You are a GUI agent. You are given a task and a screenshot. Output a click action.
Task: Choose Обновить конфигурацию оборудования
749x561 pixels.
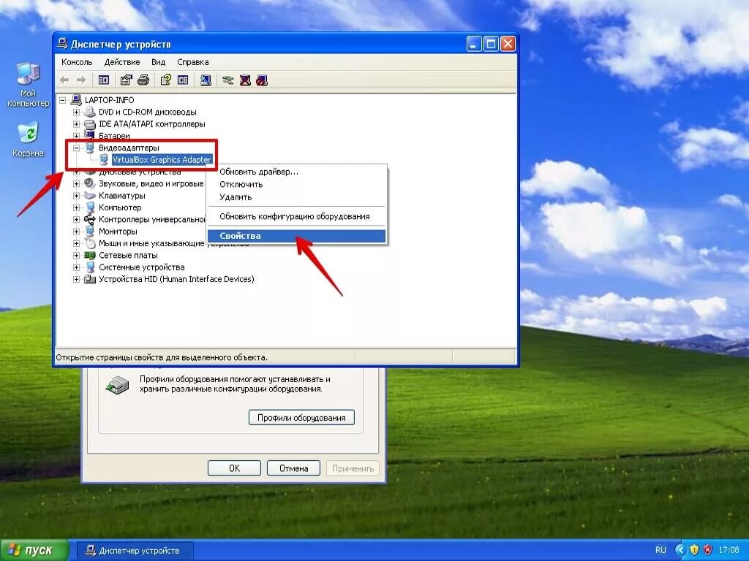pyautogui.click(x=297, y=216)
